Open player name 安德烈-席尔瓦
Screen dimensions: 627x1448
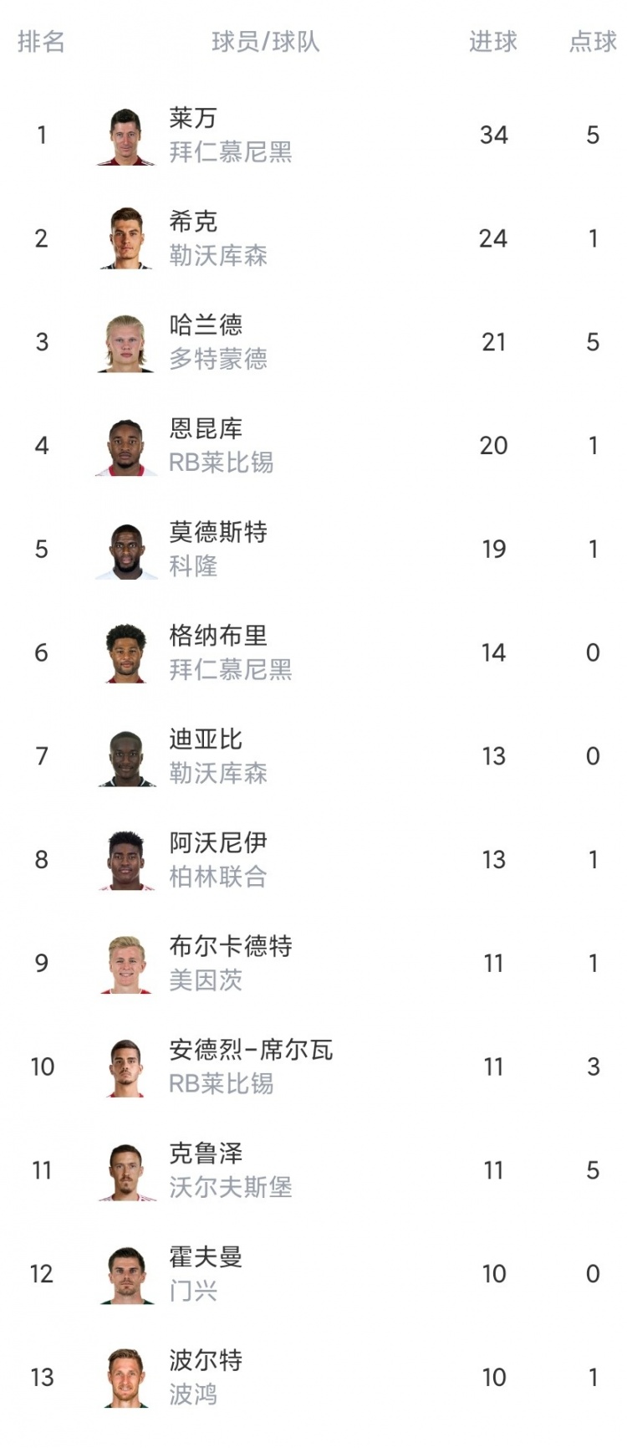tap(250, 1050)
